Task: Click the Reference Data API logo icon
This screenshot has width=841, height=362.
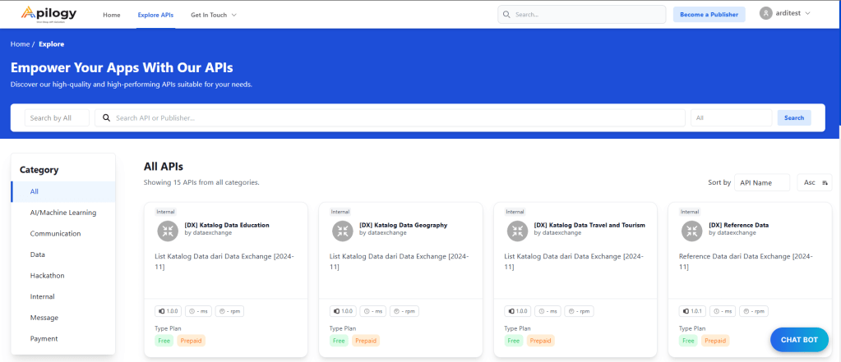Action: tap(692, 231)
